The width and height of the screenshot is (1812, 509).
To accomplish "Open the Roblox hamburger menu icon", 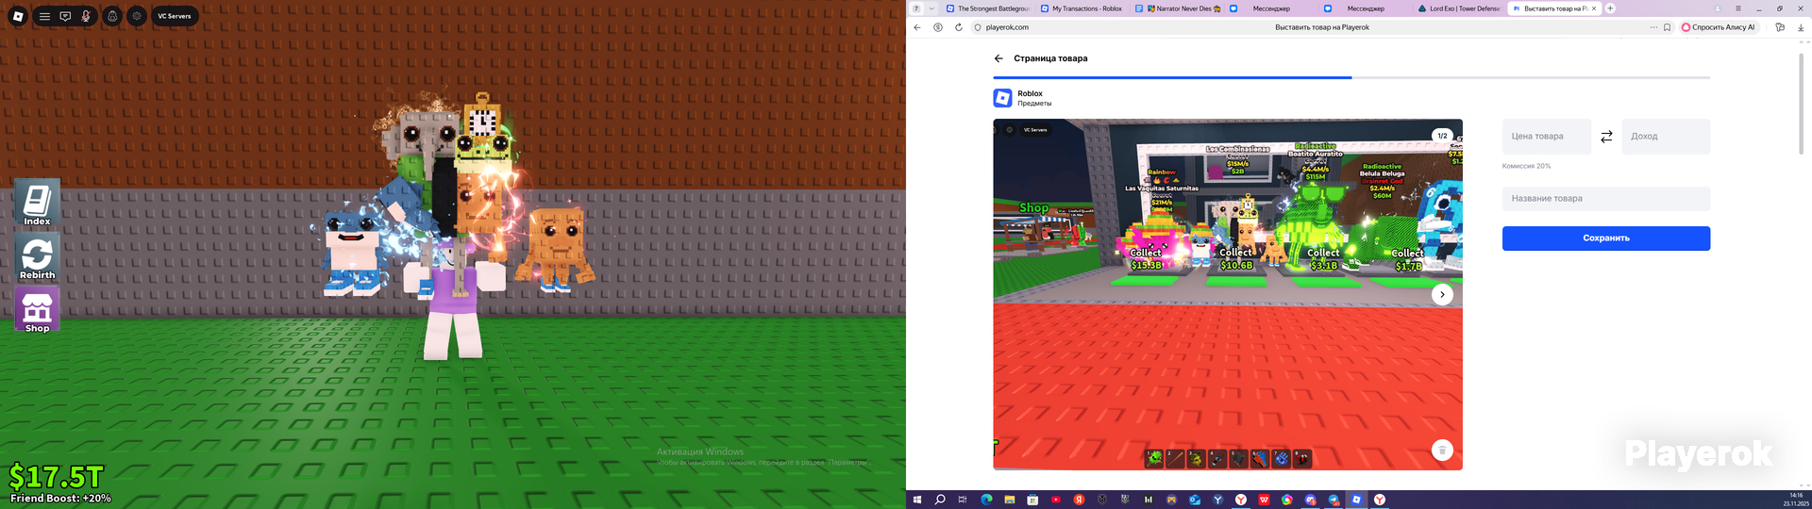I will point(44,16).
